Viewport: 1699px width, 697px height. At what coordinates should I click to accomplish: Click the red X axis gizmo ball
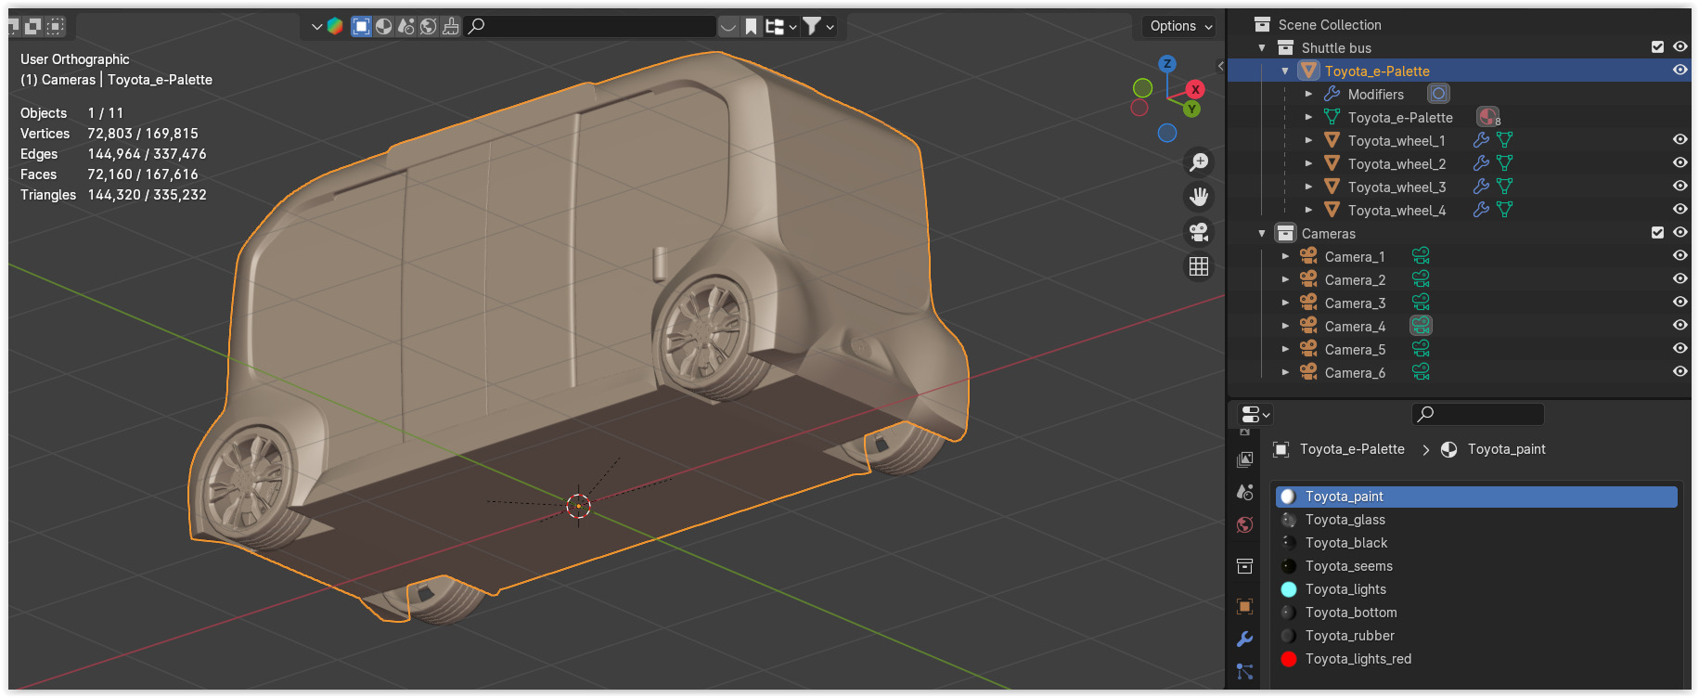(1195, 89)
